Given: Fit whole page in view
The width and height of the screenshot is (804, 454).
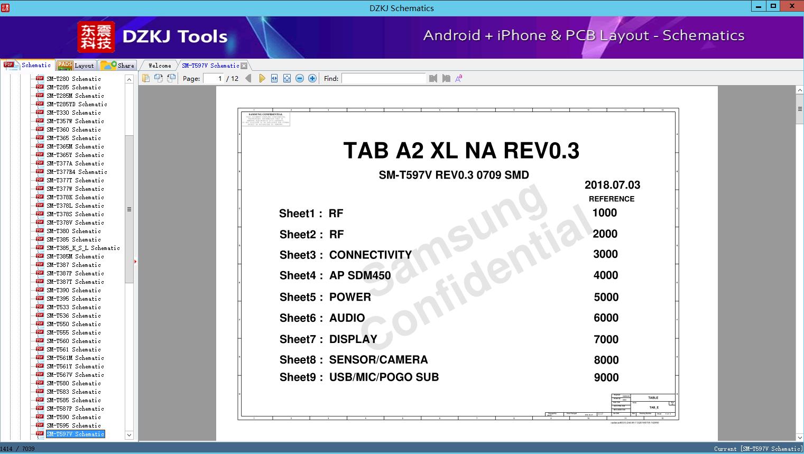Looking at the screenshot, I should coord(287,78).
